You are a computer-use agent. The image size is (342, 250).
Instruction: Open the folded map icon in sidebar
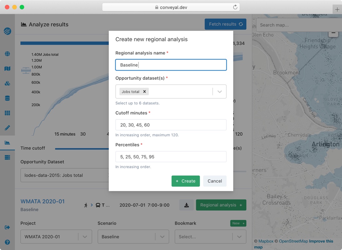8,68
